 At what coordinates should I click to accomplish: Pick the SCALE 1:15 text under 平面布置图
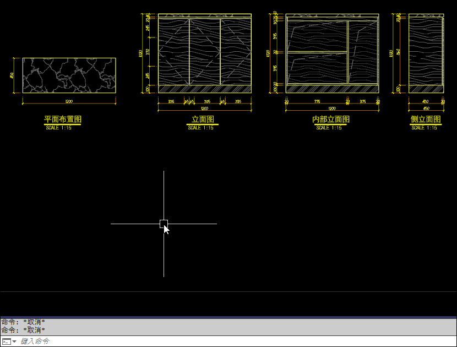(59, 128)
